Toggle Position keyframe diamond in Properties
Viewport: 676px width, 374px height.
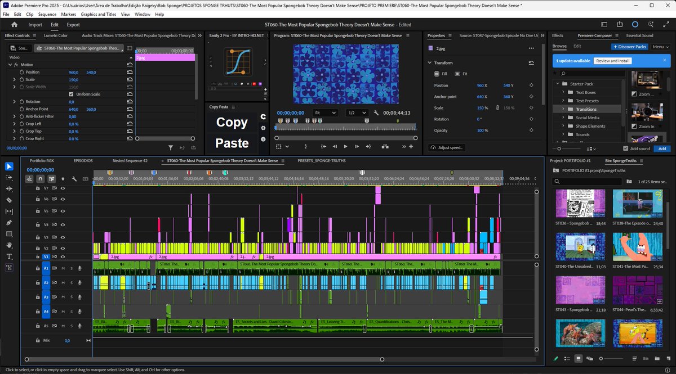pyautogui.click(x=531, y=85)
